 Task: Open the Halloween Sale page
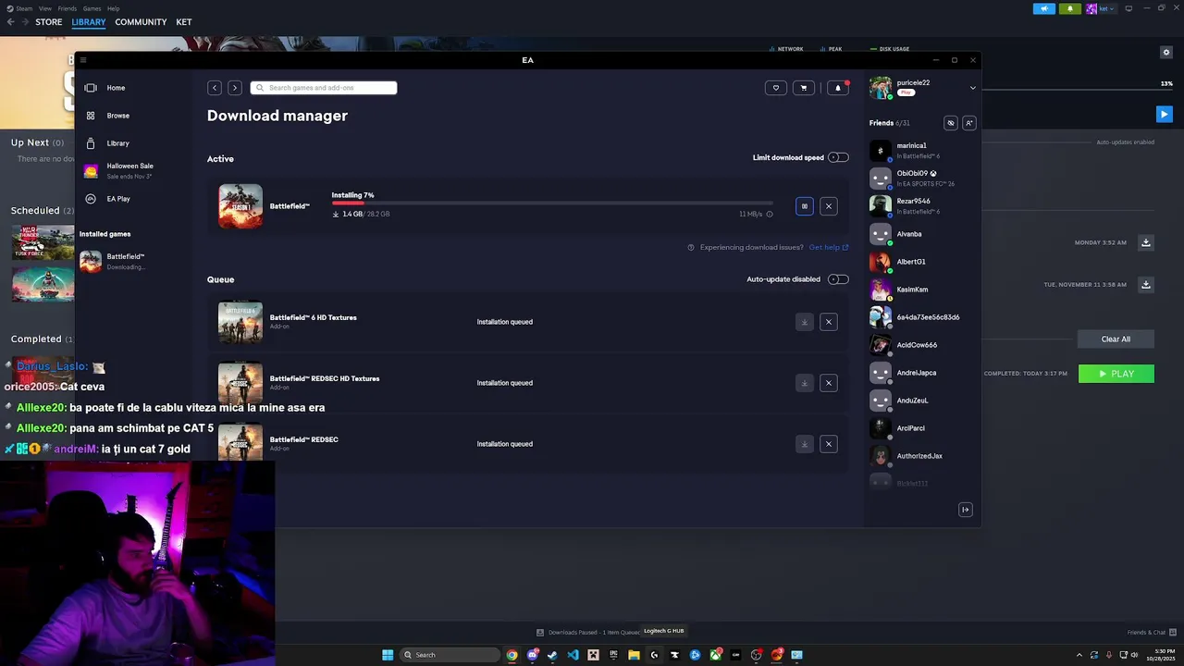tap(129, 170)
